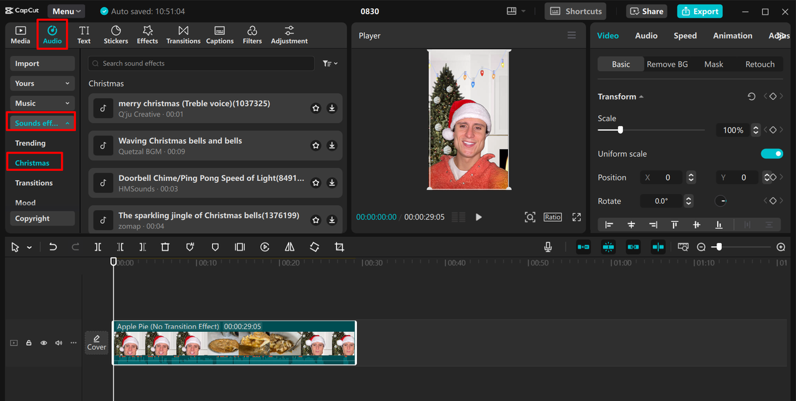Click the Undo arrow in timeline toolbar
Image resolution: width=796 pixels, height=401 pixels.
53,247
